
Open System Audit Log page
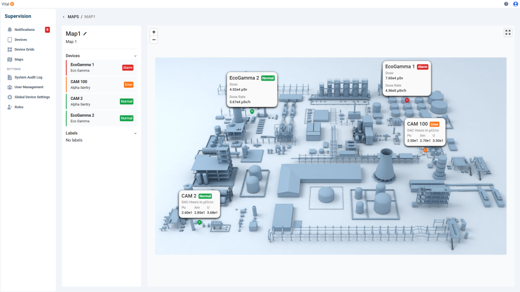coord(28,78)
